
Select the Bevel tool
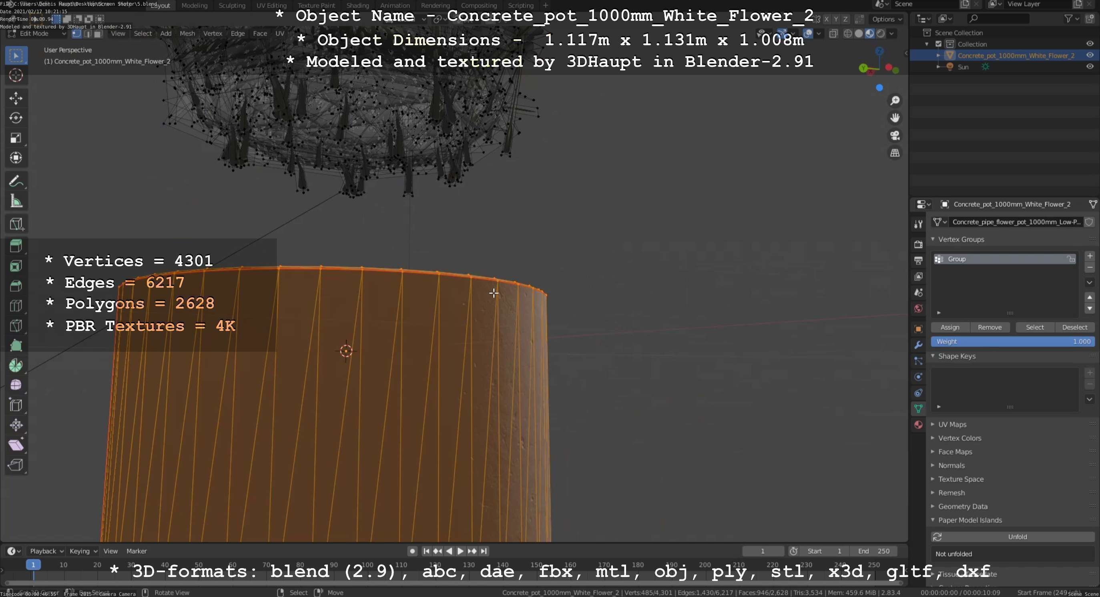coord(16,286)
